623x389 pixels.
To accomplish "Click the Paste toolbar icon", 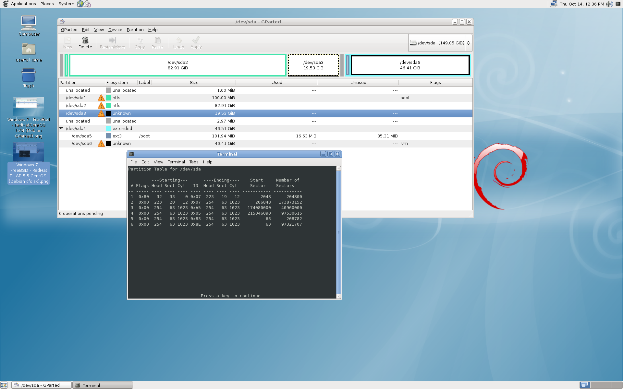I will pyautogui.click(x=157, y=40).
